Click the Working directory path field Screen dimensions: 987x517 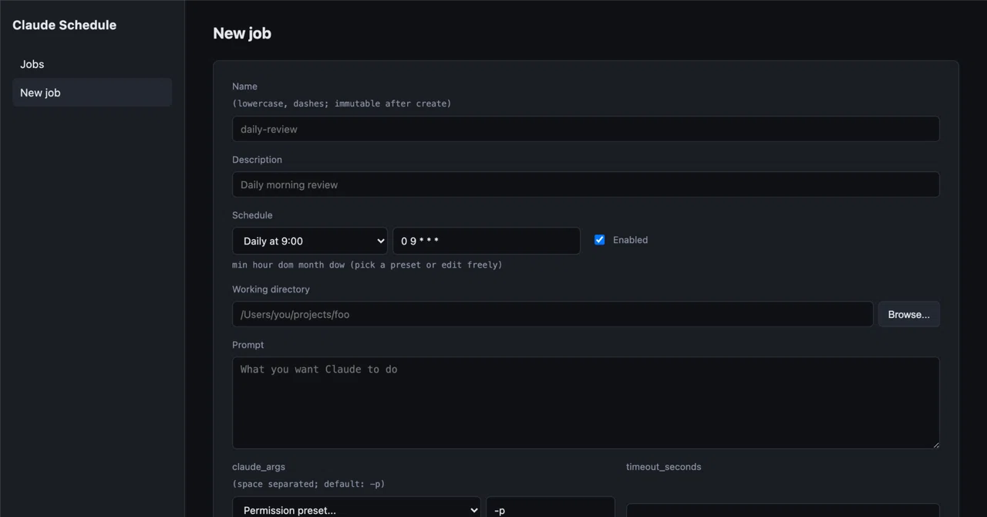click(552, 314)
